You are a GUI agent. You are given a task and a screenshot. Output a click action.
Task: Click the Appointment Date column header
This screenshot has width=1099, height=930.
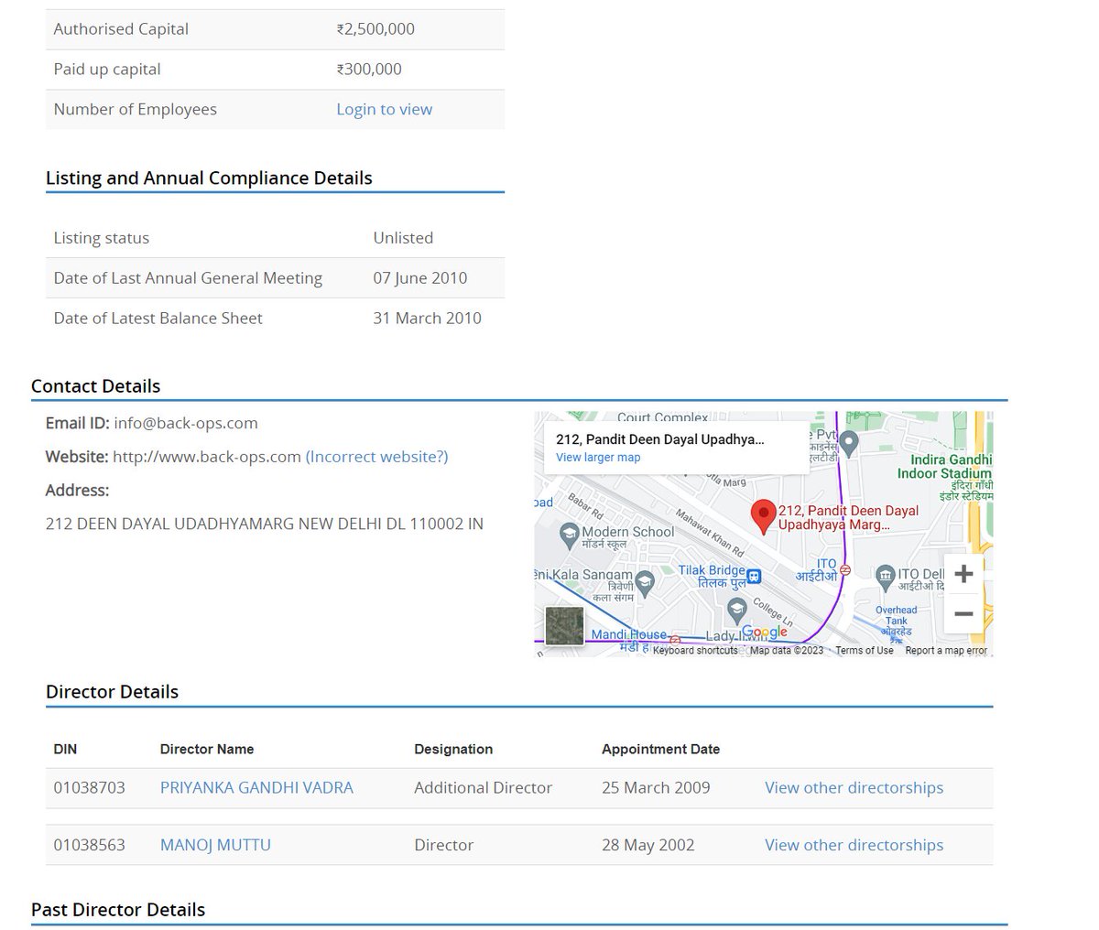pos(660,749)
